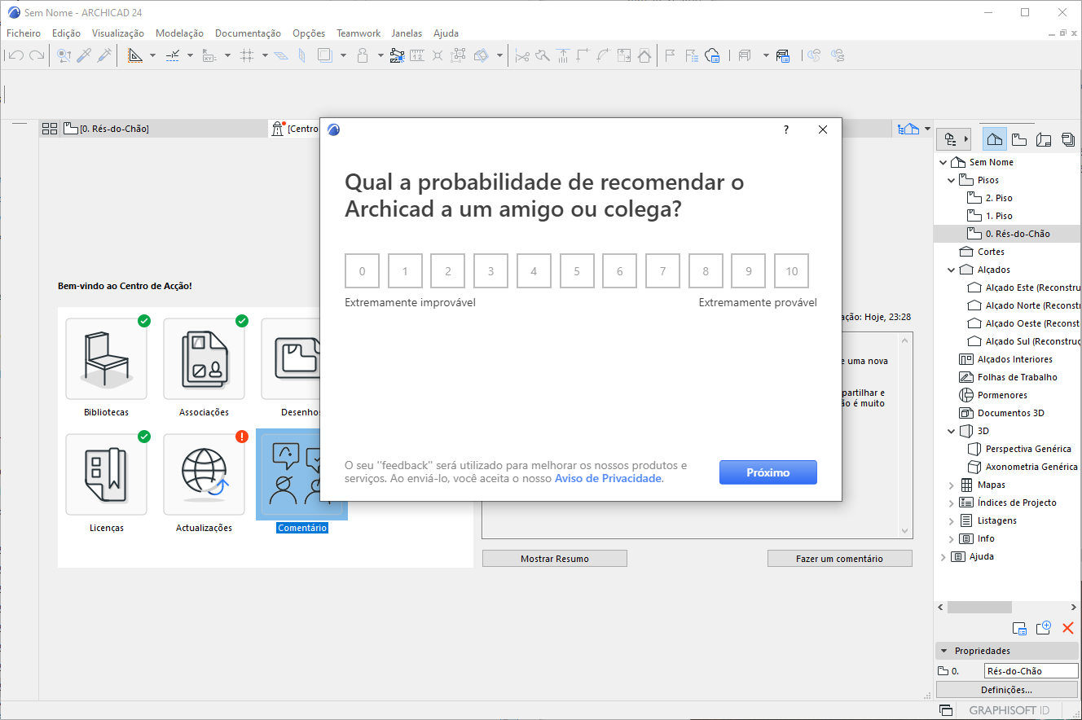The image size is (1082, 720).
Task: Collapse the 3D tree node
Action: coord(952,431)
